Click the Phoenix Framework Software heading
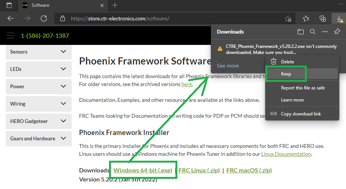Viewport: 346px width, 189px height. [145, 61]
